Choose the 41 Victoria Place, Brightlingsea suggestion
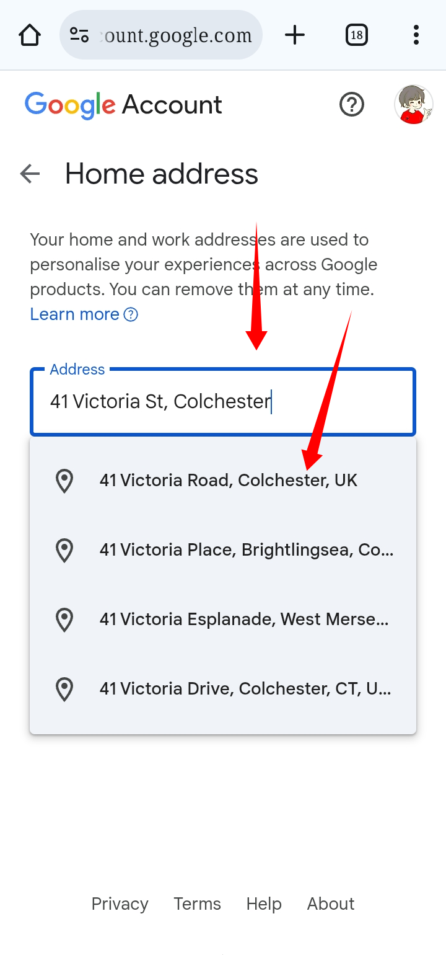 click(246, 550)
